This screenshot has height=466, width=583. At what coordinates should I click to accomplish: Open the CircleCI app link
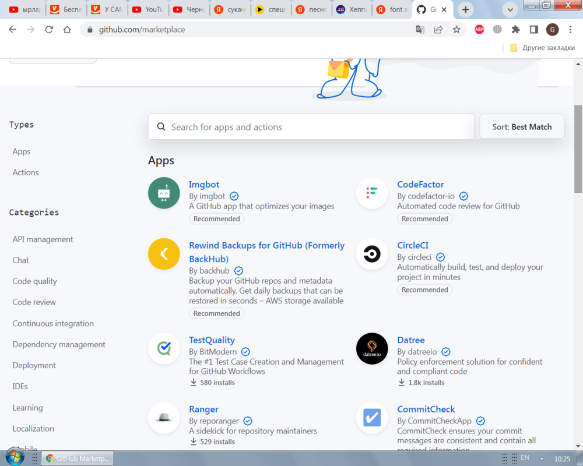(x=413, y=245)
